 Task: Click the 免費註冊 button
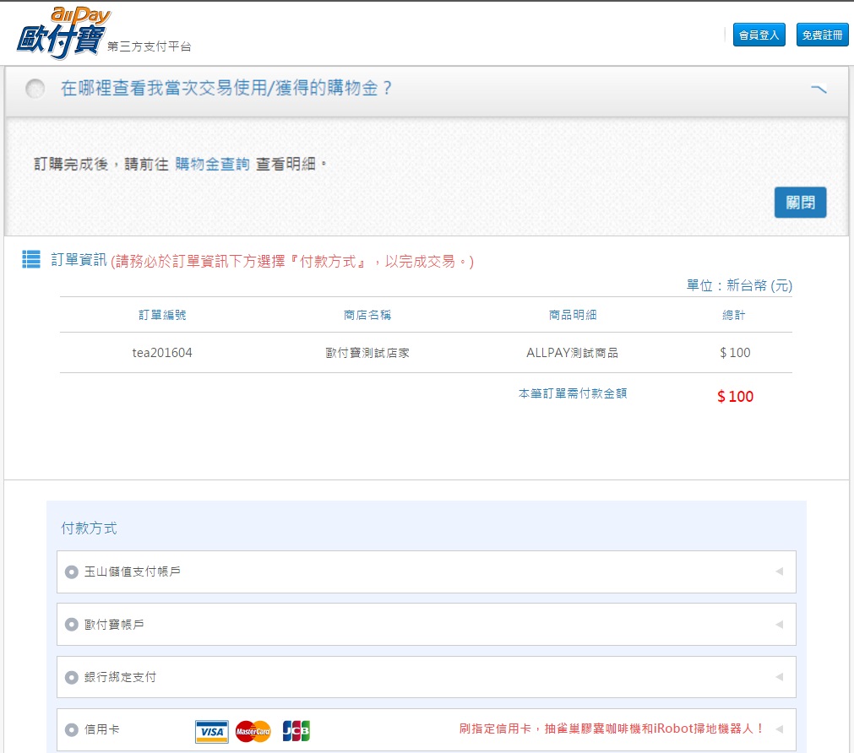point(822,35)
